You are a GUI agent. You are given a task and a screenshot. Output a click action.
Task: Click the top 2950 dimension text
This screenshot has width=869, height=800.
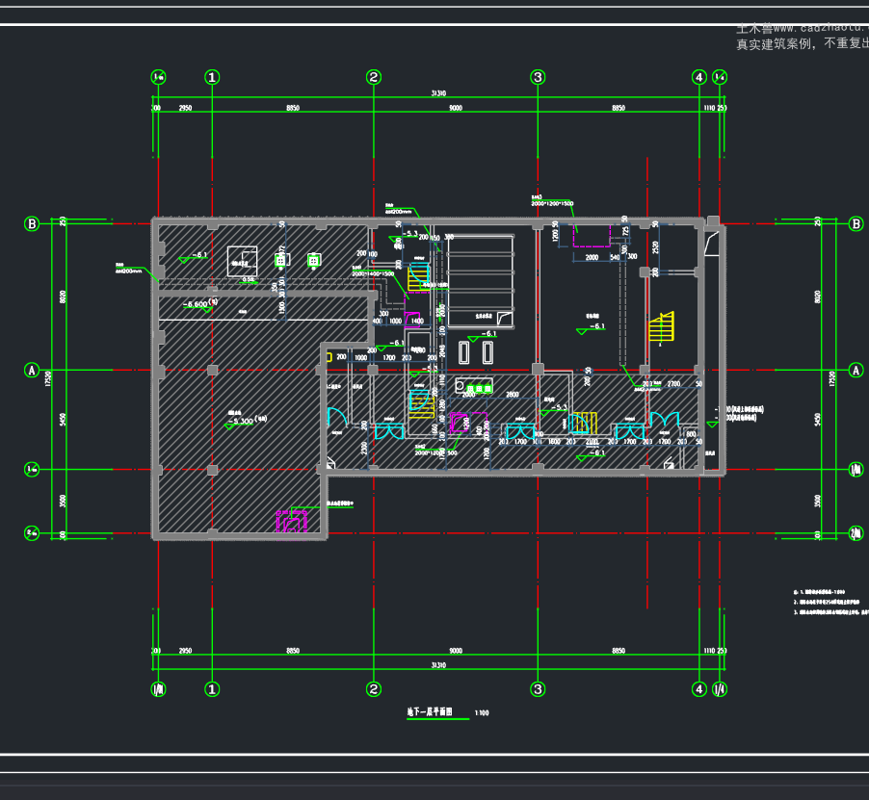(x=185, y=108)
